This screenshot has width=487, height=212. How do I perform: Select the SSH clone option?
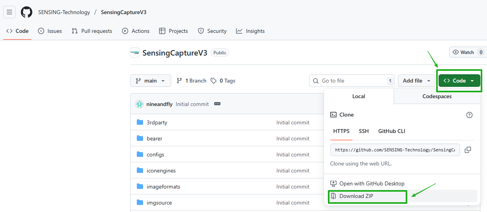point(364,131)
